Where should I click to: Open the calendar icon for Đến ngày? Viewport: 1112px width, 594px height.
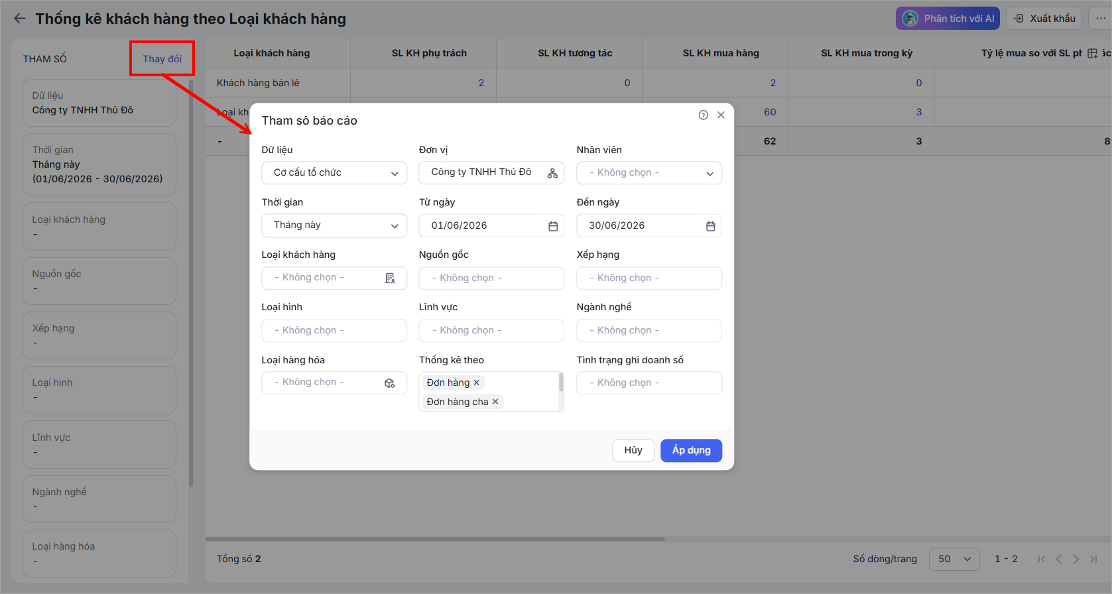pyautogui.click(x=710, y=226)
